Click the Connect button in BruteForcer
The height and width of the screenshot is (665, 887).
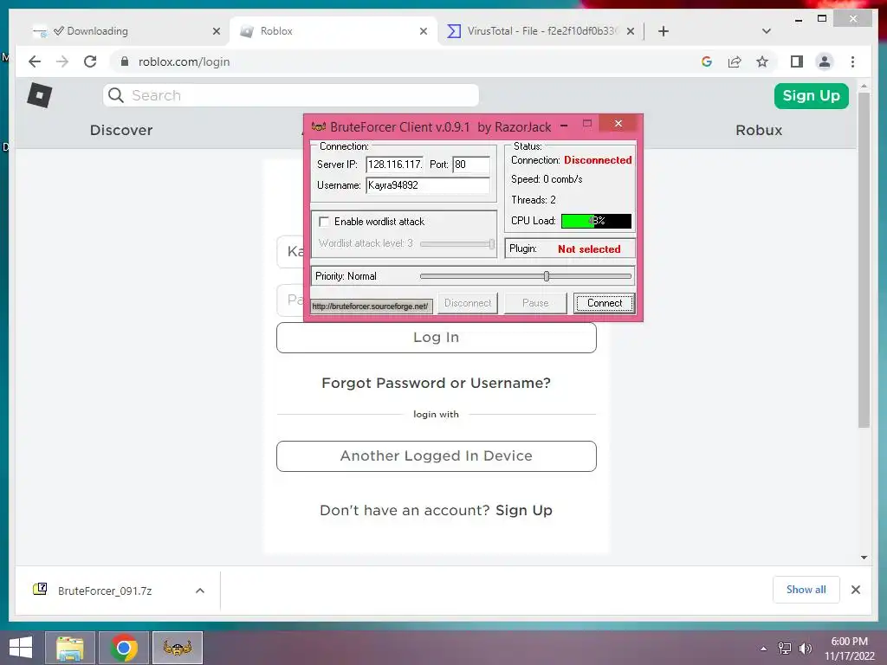pos(604,303)
